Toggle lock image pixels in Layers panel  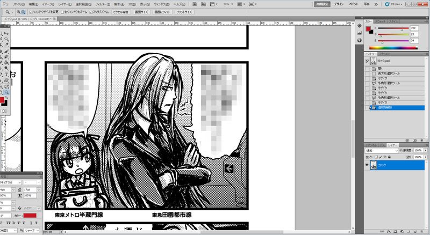(381, 157)
